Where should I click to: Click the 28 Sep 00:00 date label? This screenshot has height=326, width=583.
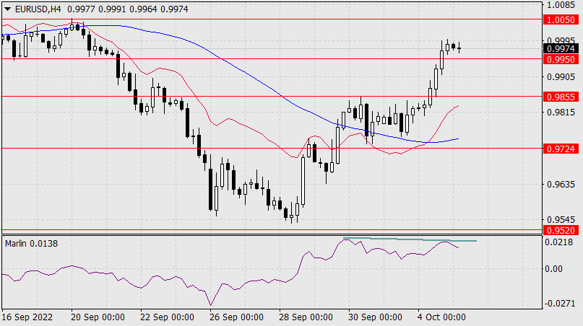tap(306, 317)
